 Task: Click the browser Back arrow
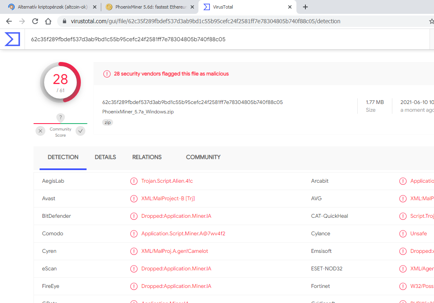(9, 21)
